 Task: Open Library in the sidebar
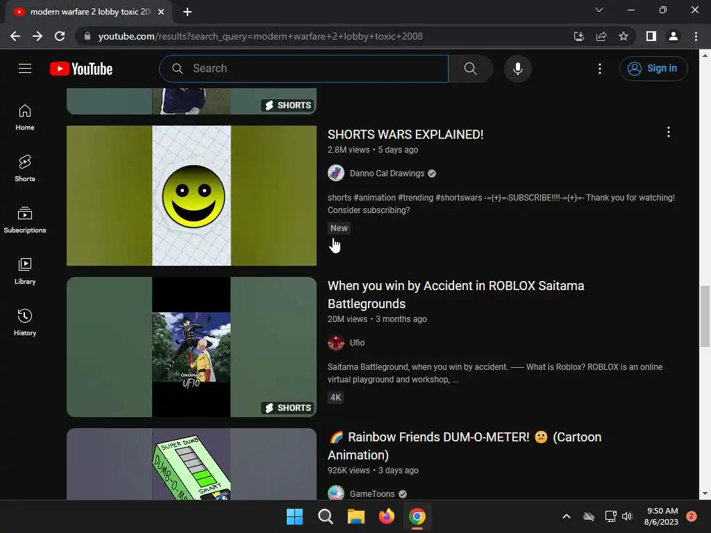(25, 271)
